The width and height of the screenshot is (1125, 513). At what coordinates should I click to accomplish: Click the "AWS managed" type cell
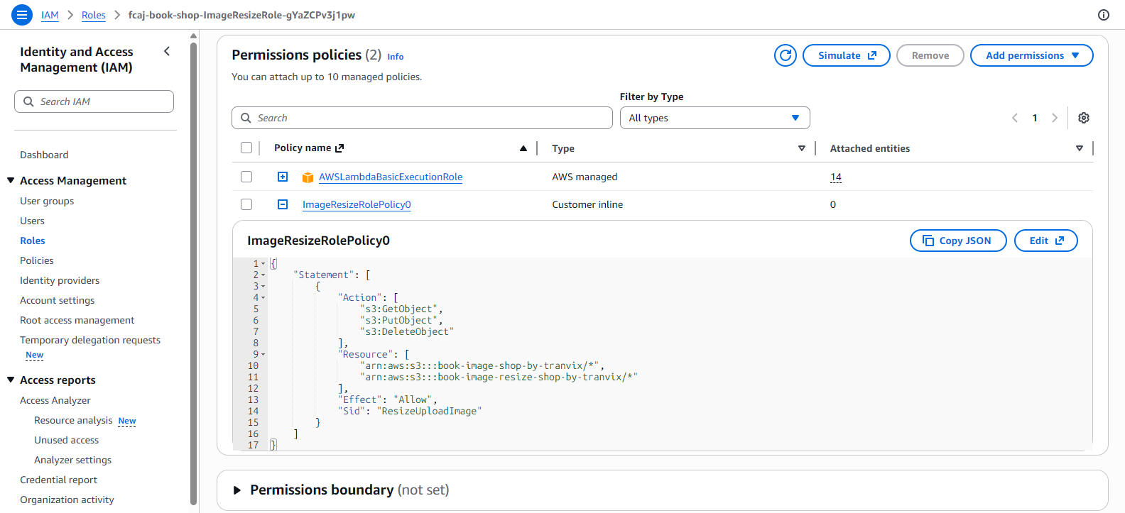[585, 177]
